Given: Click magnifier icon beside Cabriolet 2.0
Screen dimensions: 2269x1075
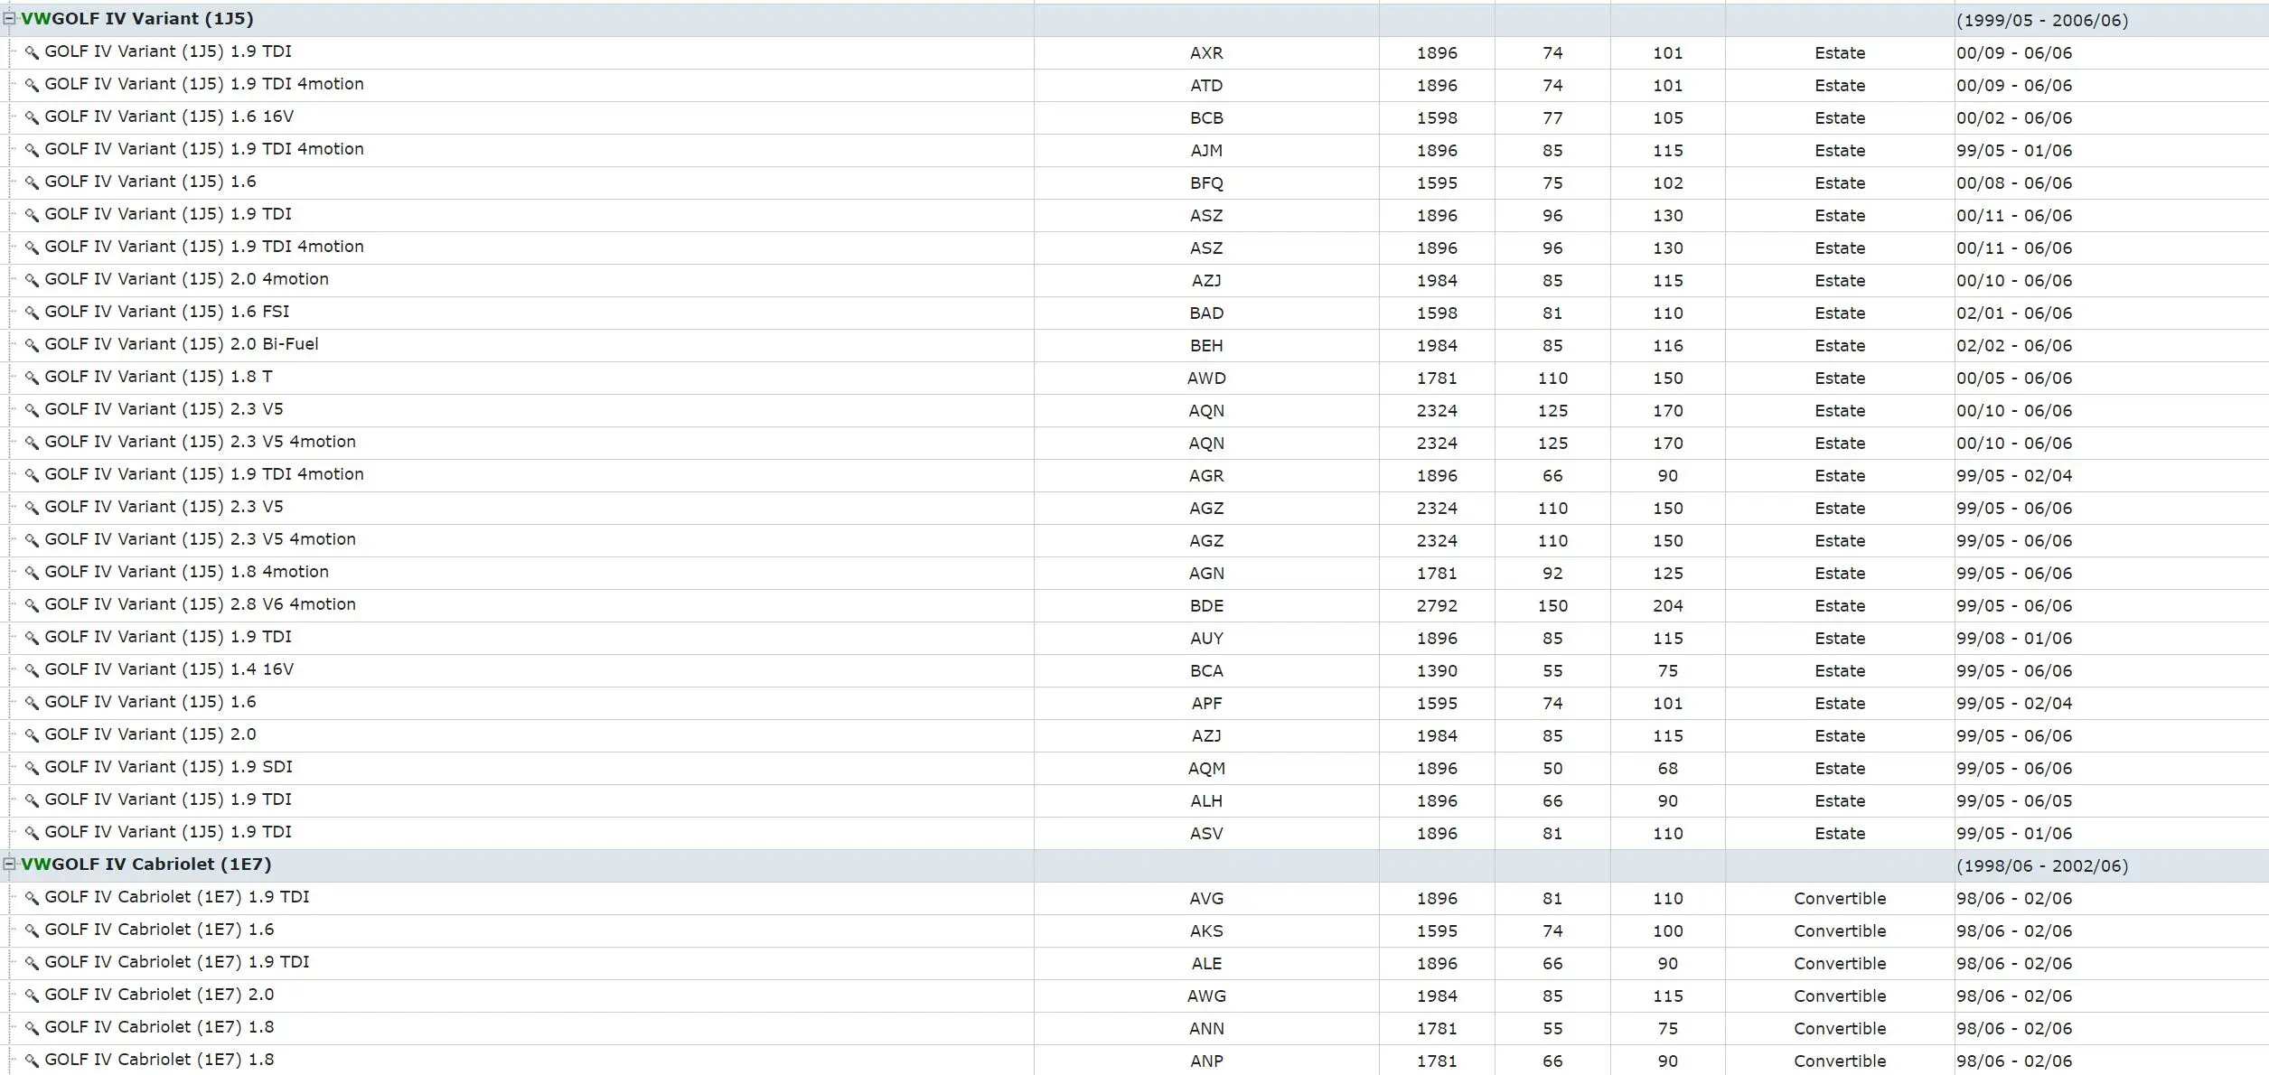Looking at the screenshot, I should (32, 996).
